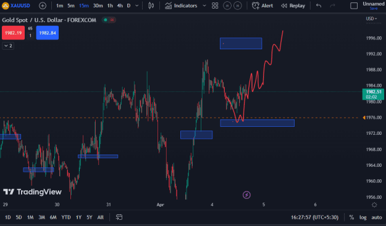Expand the collapsed indicators legend showing 2
The height and width of the screenshot is (226, 386).
coord(8,46)
